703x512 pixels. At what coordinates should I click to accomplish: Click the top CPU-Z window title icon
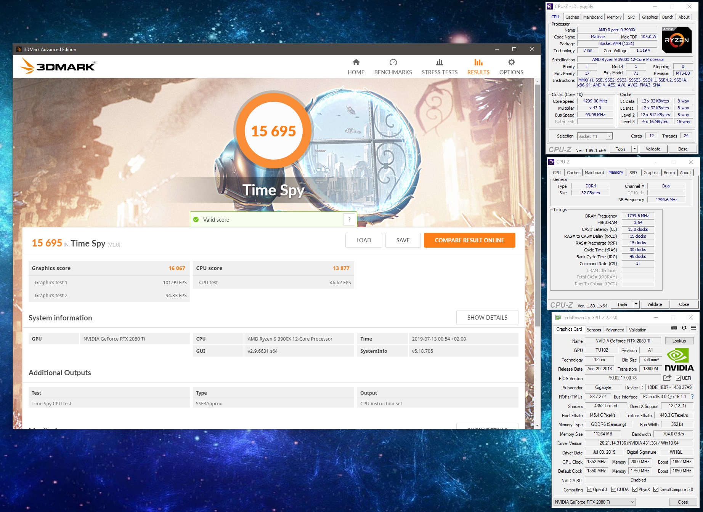(550, 6)
